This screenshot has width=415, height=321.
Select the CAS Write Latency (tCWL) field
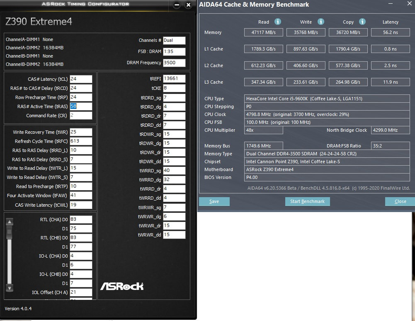pyautogui.click(x=81, y=205)
